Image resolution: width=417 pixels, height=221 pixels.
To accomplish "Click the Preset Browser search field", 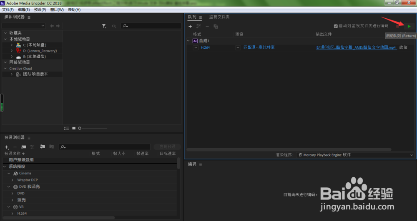I will click(104, 147).
